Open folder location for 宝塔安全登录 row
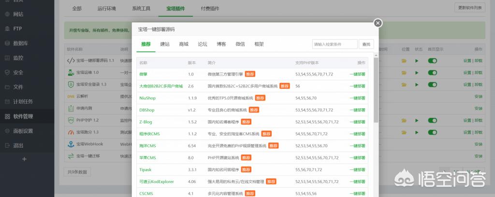This screenshot has width=495, height=197. tap(404, 85)
